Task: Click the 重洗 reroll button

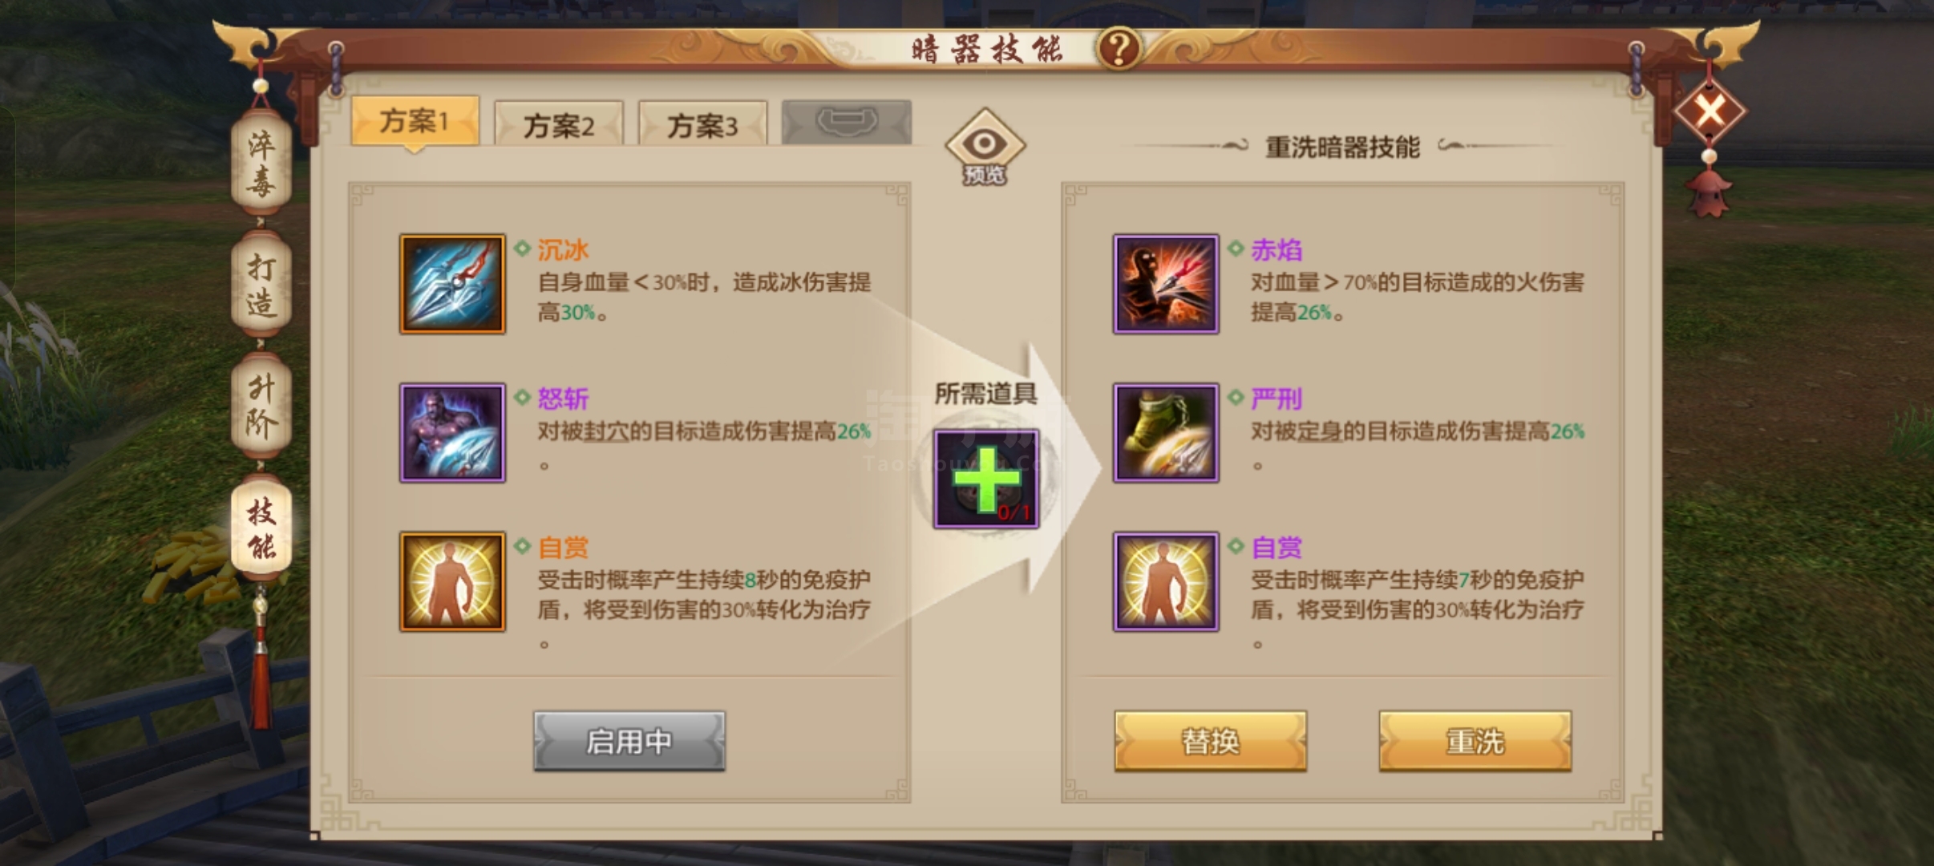Action: pos(1475,741)
